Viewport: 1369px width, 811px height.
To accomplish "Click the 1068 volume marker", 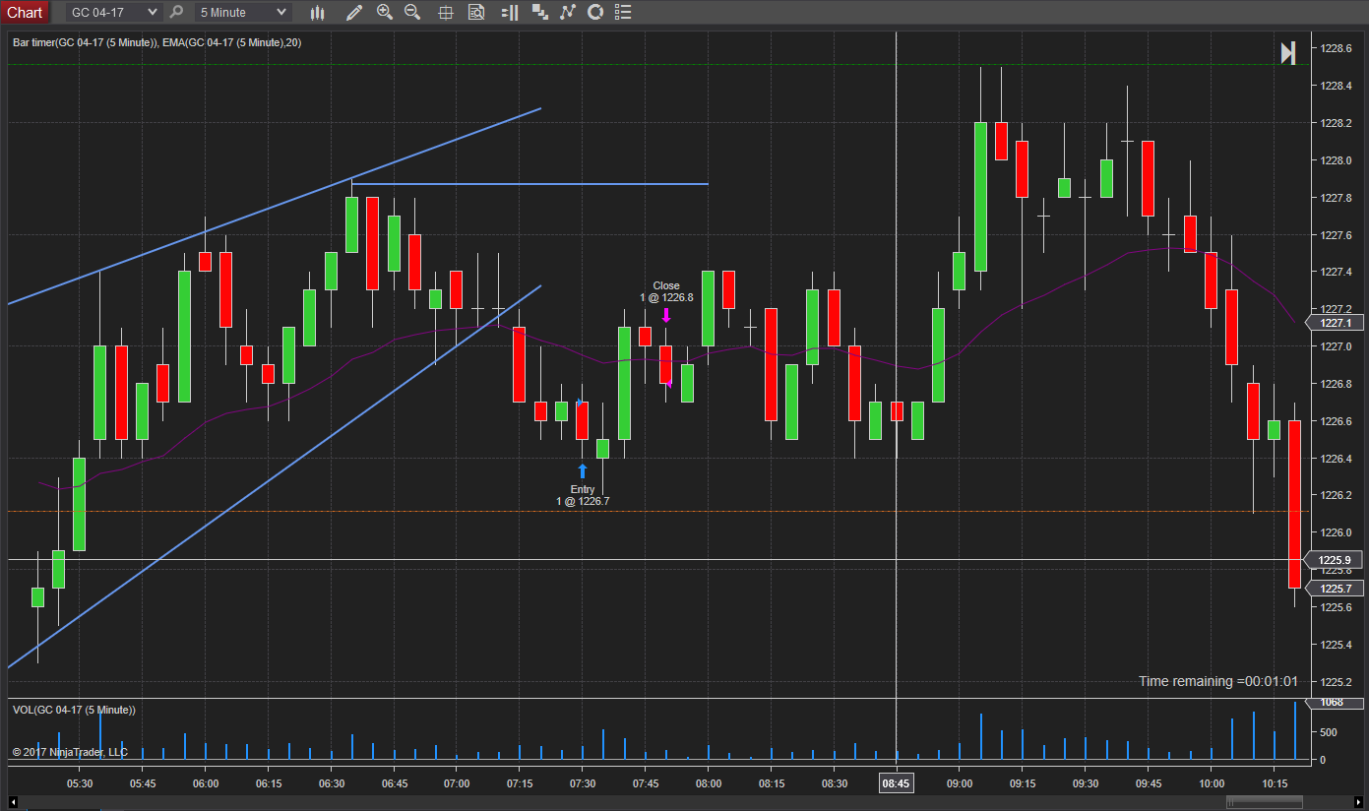I will (x=1334, y=703).
